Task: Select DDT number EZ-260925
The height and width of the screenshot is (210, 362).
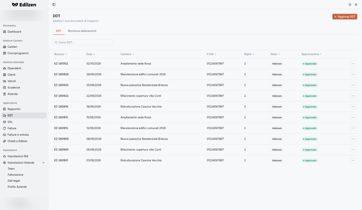Action: 62,85
